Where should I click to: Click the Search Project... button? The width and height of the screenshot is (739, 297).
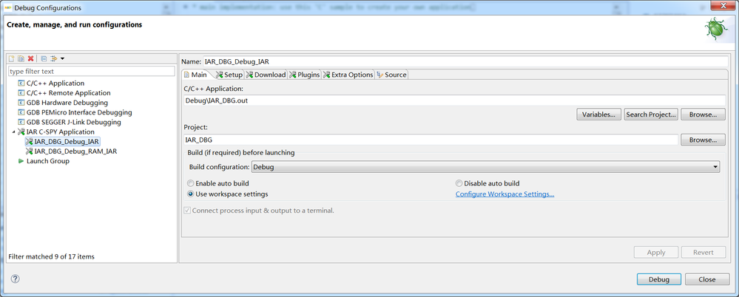pyautogui.click(x=651, y=115)
